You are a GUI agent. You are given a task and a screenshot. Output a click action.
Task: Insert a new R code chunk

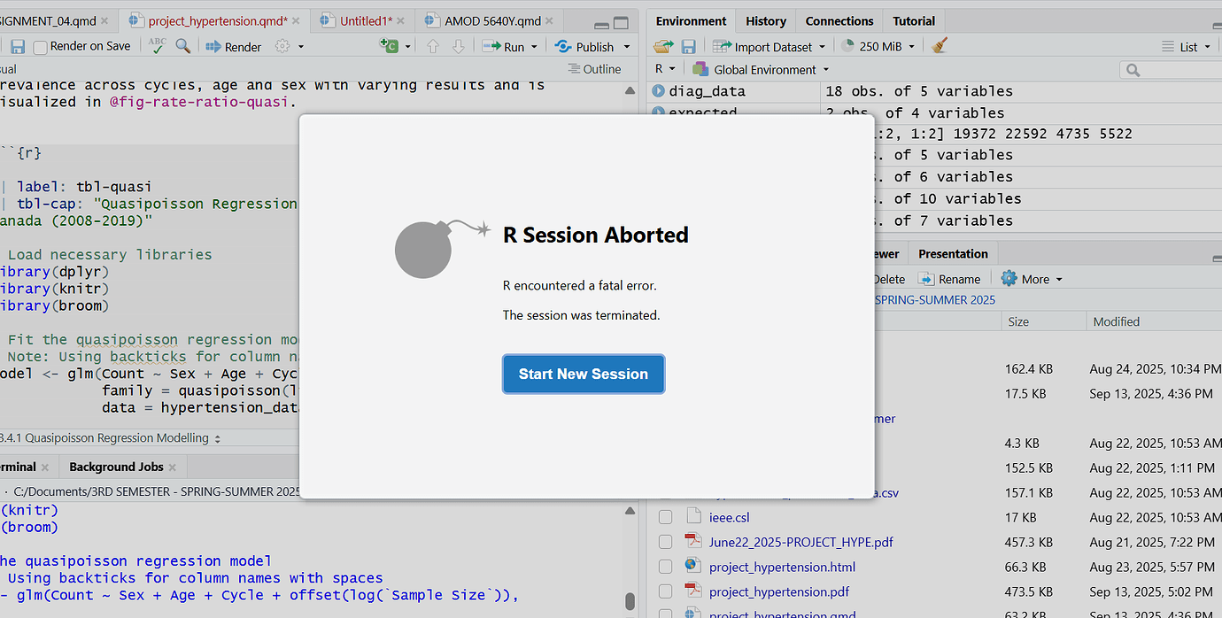coord(388,46)
